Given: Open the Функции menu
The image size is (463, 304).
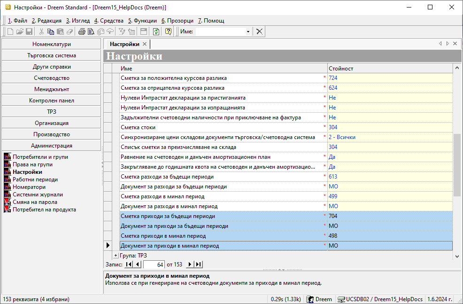Looking at the screenshot, I should point(142,21).
